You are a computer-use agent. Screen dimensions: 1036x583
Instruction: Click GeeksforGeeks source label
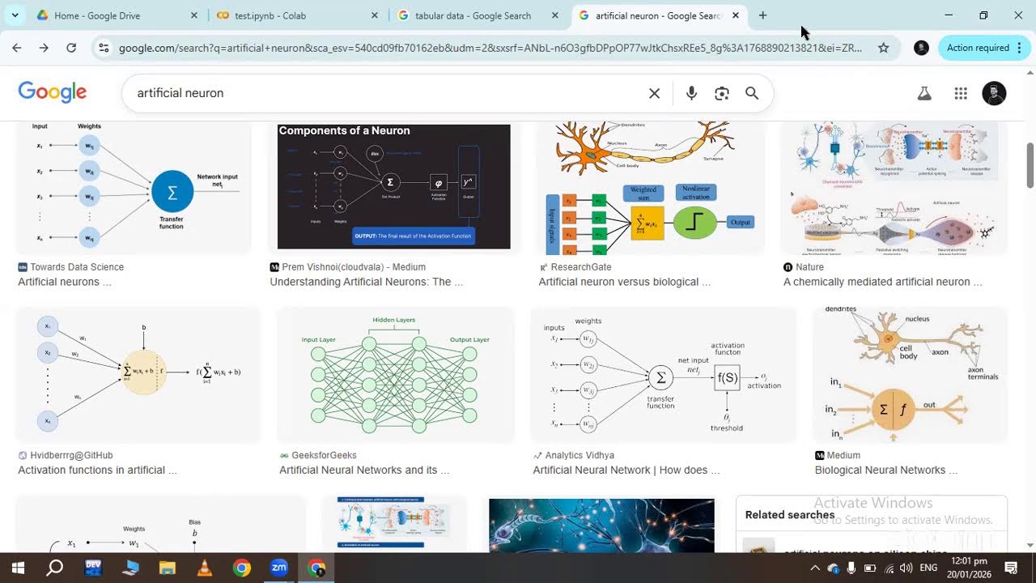[324, 455]
